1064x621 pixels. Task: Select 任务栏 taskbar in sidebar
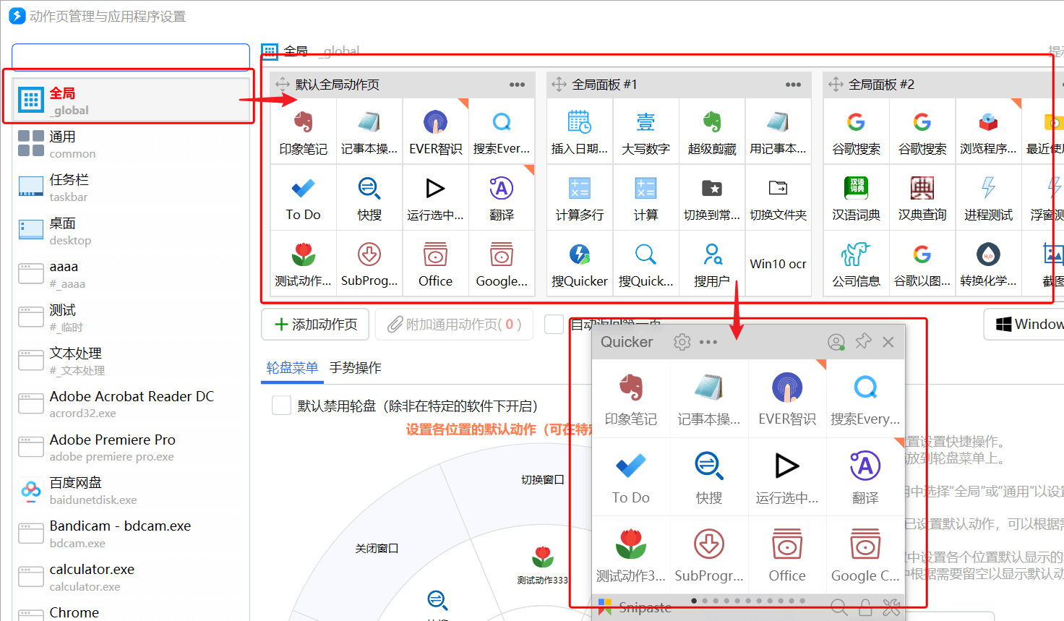pyautogui.click(x=132, y=187)
